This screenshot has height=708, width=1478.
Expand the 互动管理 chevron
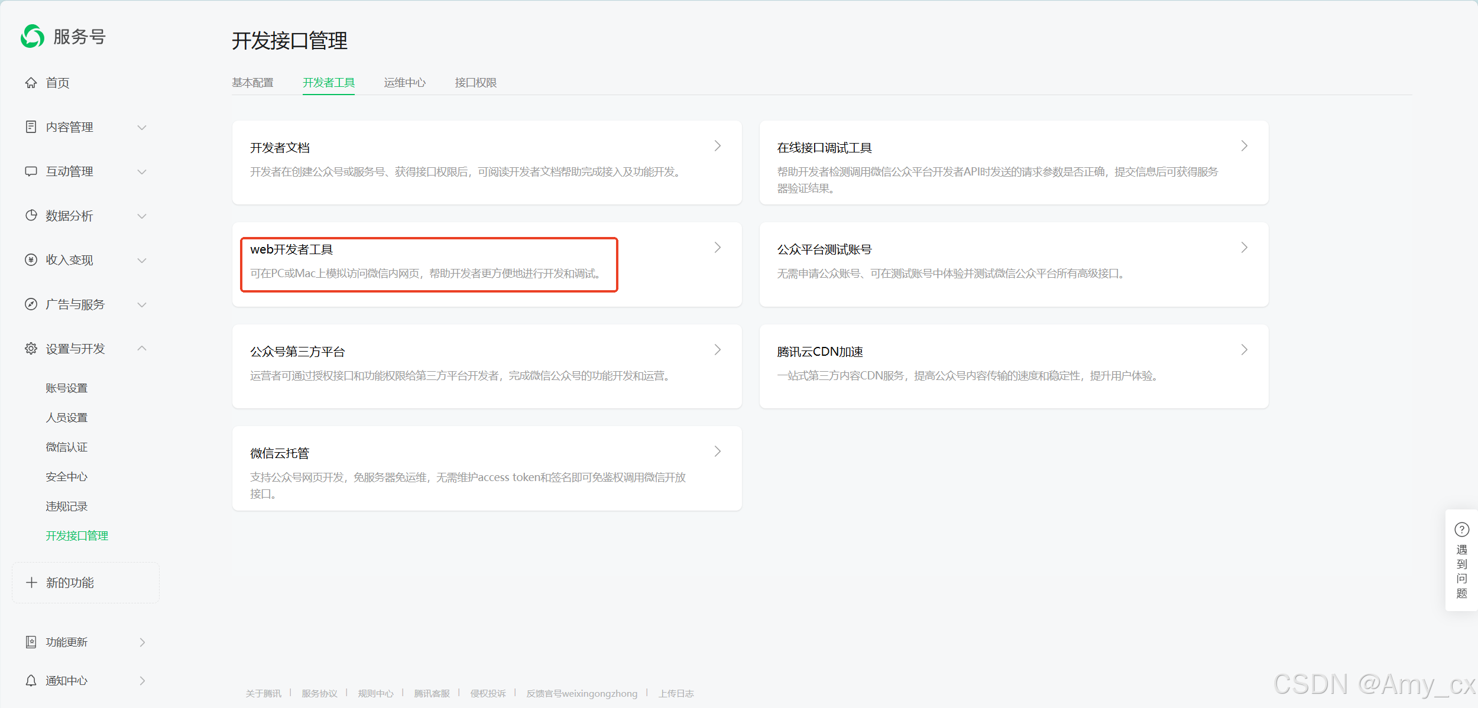tap(142, 172)
